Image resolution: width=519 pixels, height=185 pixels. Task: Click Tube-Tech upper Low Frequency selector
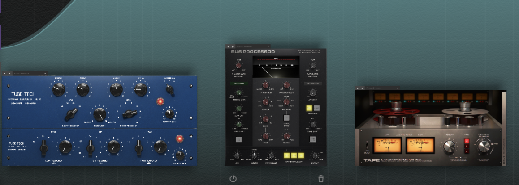[71, 114]
